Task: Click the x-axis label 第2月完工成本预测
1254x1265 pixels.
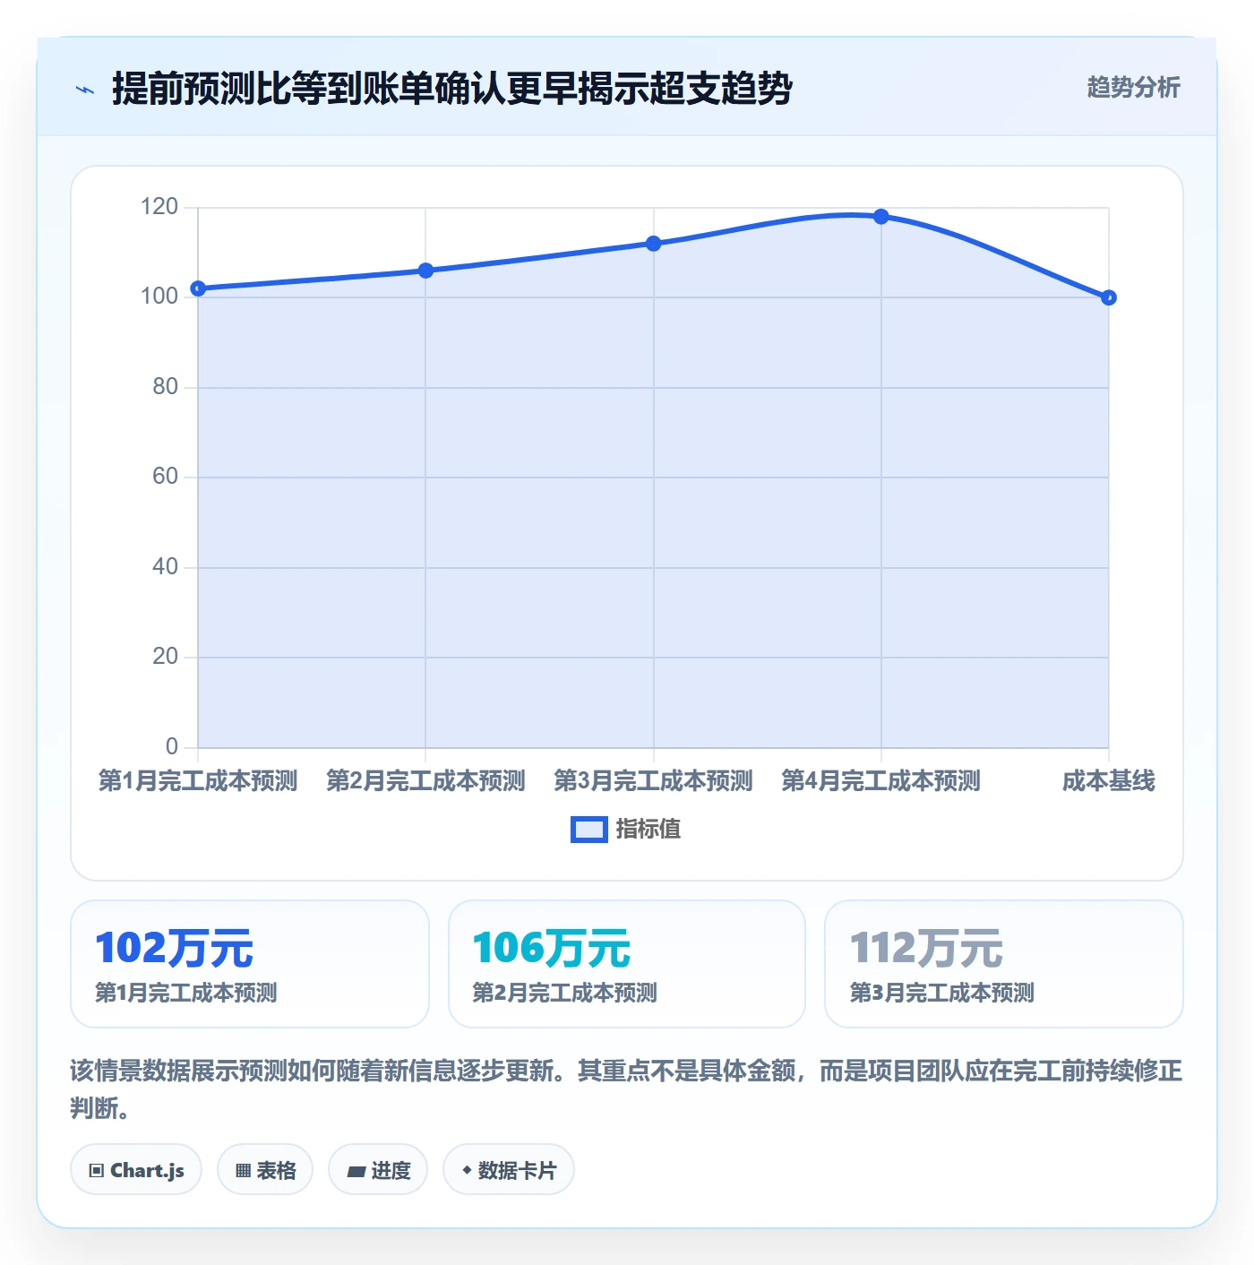Action: (425, 781)
